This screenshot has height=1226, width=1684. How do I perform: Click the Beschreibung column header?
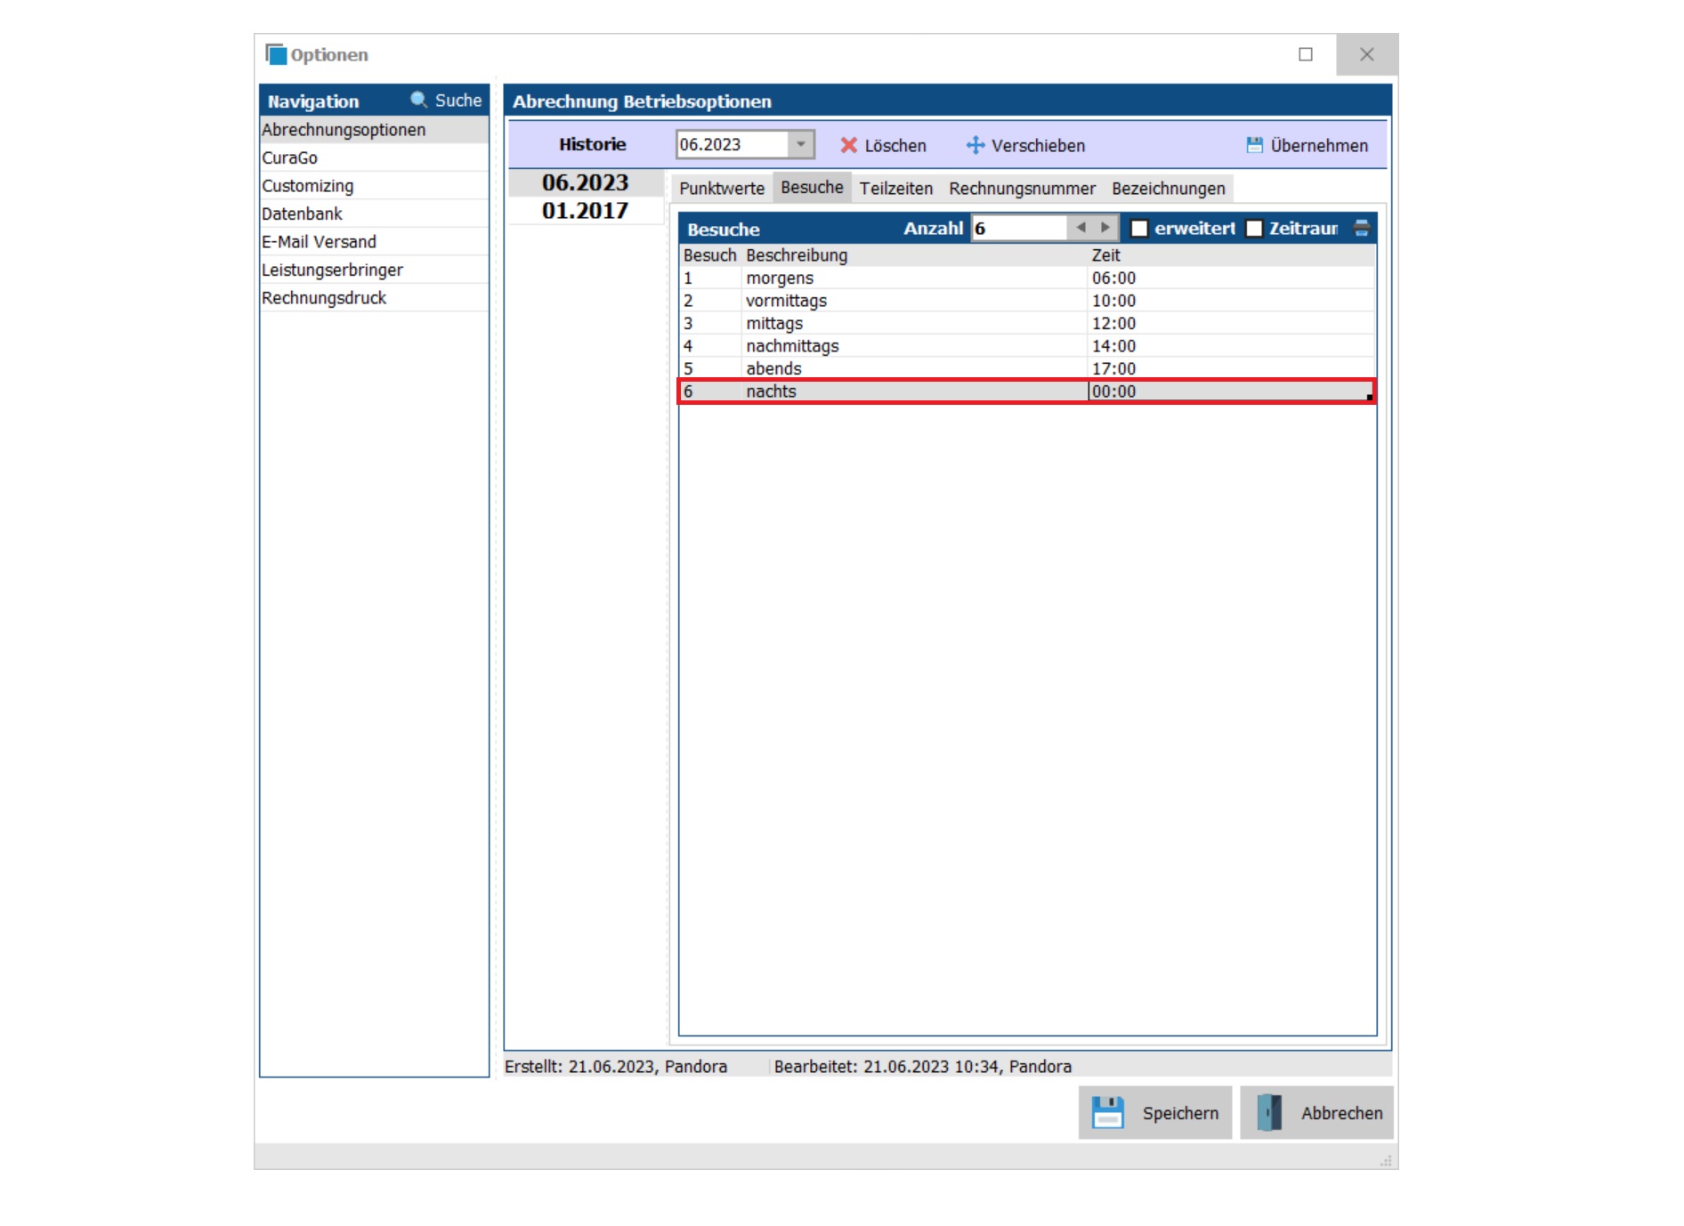click(x=915, y=255)
